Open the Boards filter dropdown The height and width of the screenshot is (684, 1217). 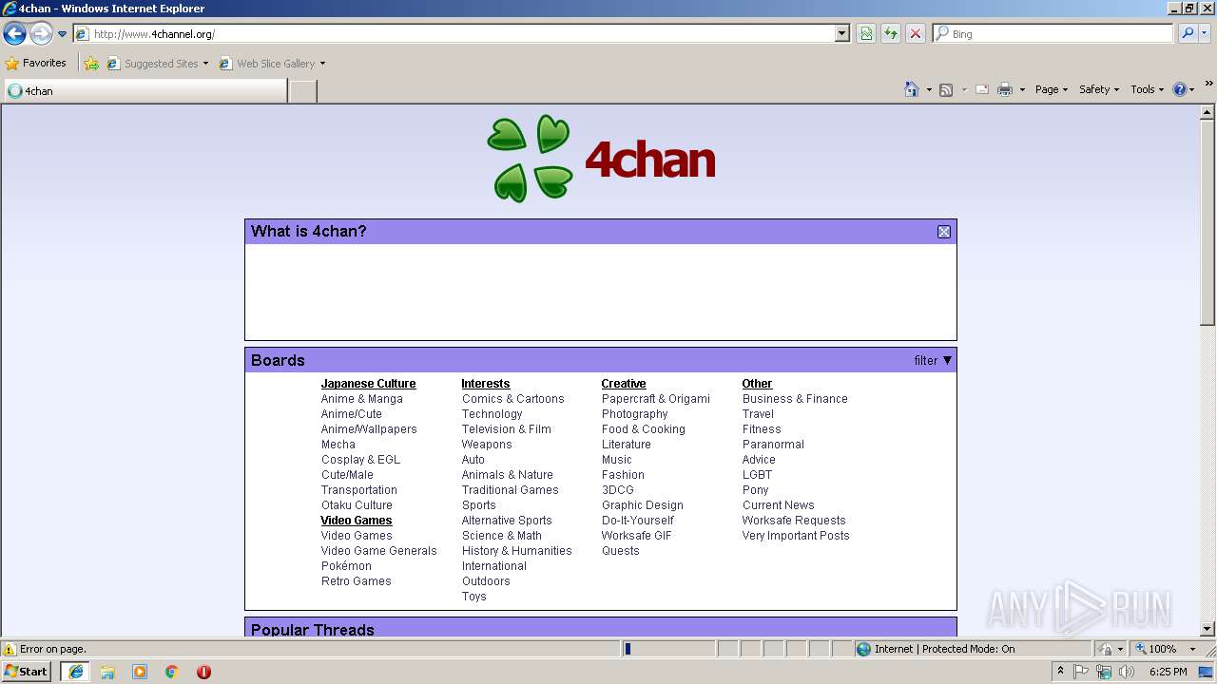point(933,360)
